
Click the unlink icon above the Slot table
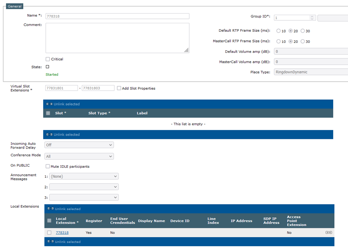(x=49, y=104)
